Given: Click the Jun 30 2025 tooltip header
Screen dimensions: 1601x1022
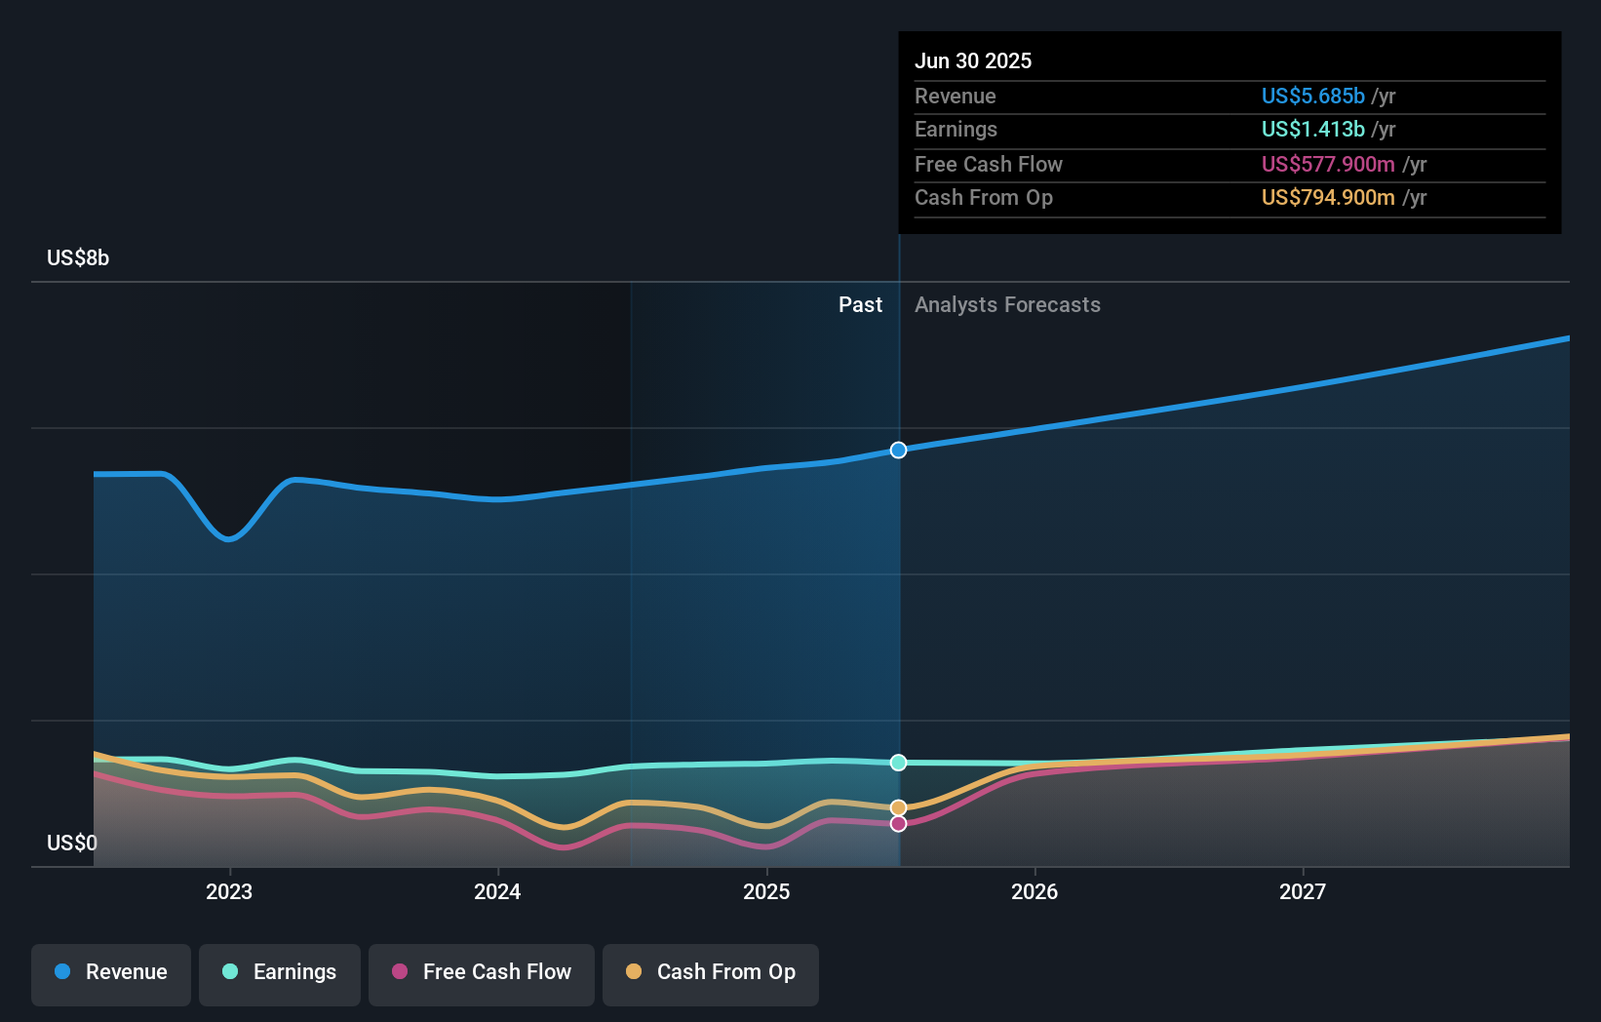Looking at the screenshot, I should coord(973,60).
